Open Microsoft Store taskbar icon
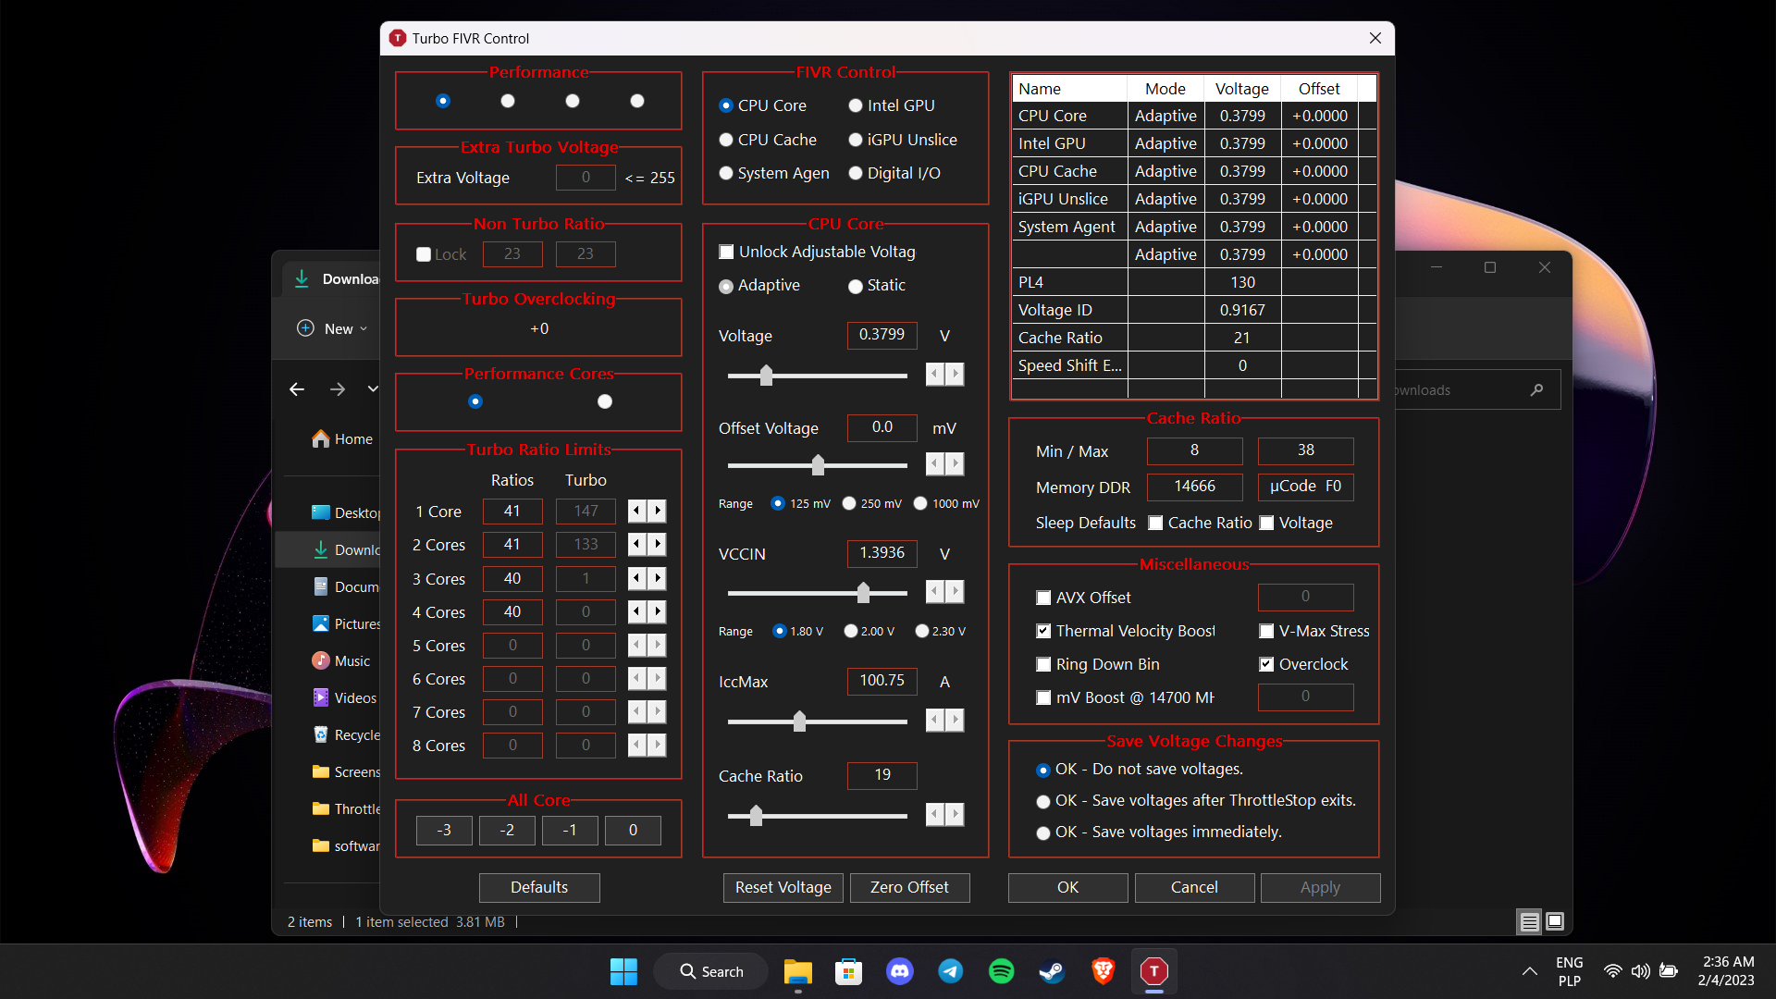 pyautogui.click(x=848, y=971)
